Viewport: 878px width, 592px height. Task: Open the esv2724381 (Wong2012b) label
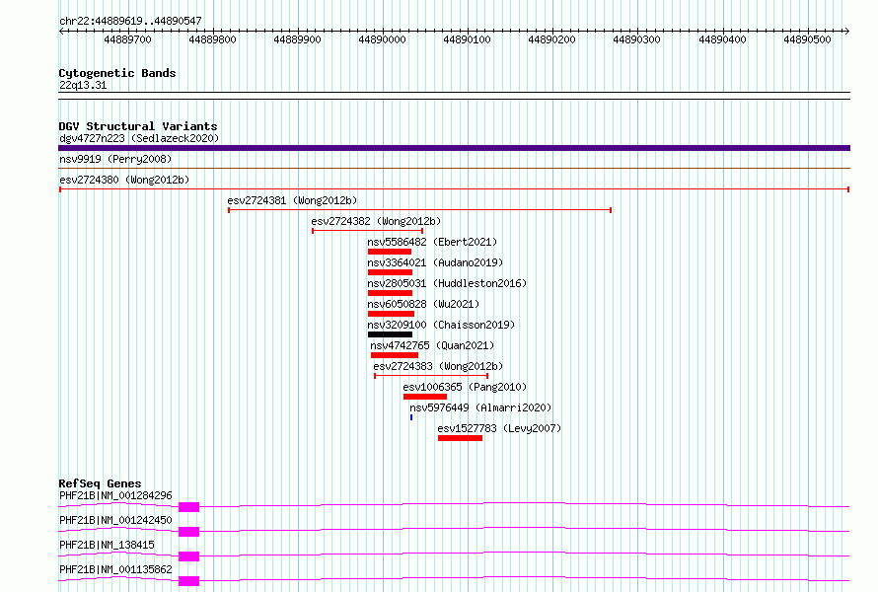[x=292, y=200]
